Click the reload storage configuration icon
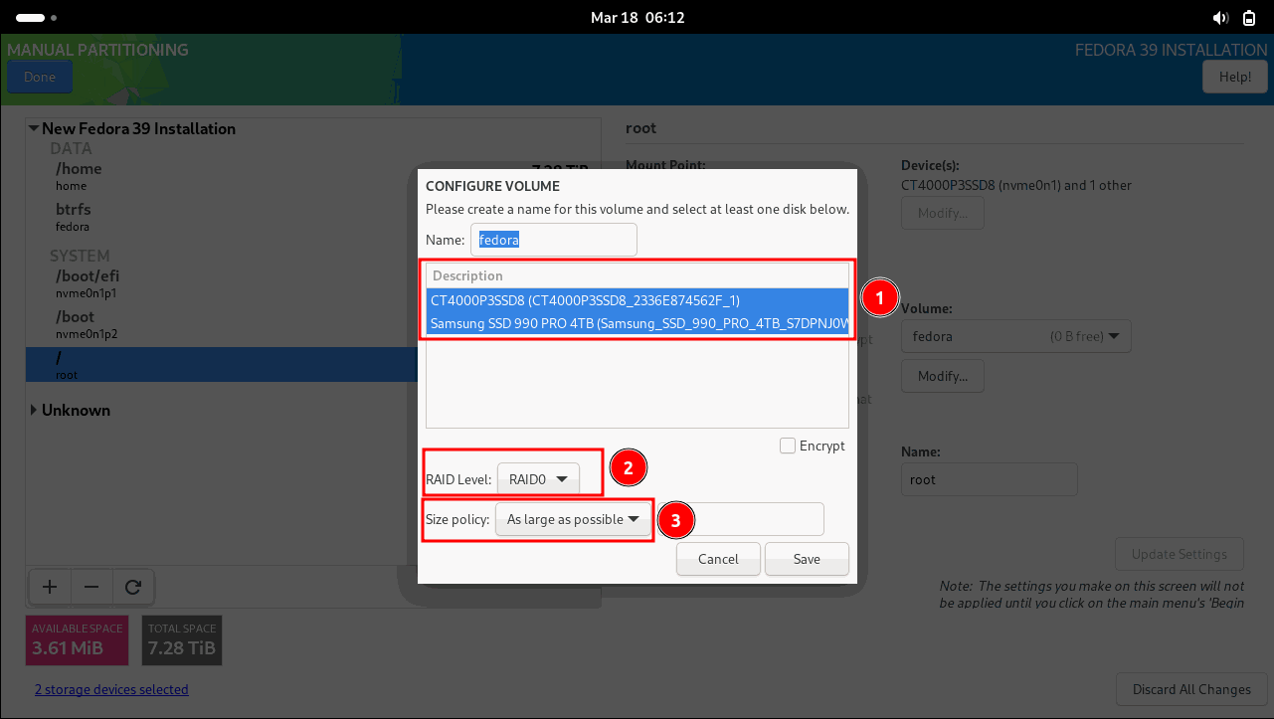The image size is (1274, 719). tap(133, 587)
